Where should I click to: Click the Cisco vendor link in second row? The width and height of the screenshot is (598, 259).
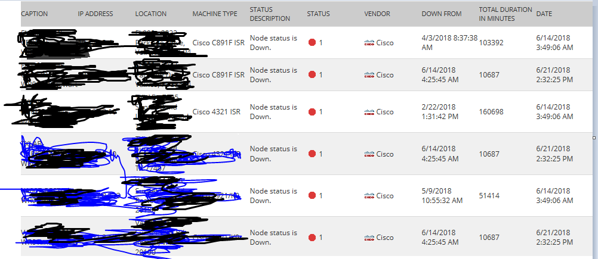click(x=385, y=75)
